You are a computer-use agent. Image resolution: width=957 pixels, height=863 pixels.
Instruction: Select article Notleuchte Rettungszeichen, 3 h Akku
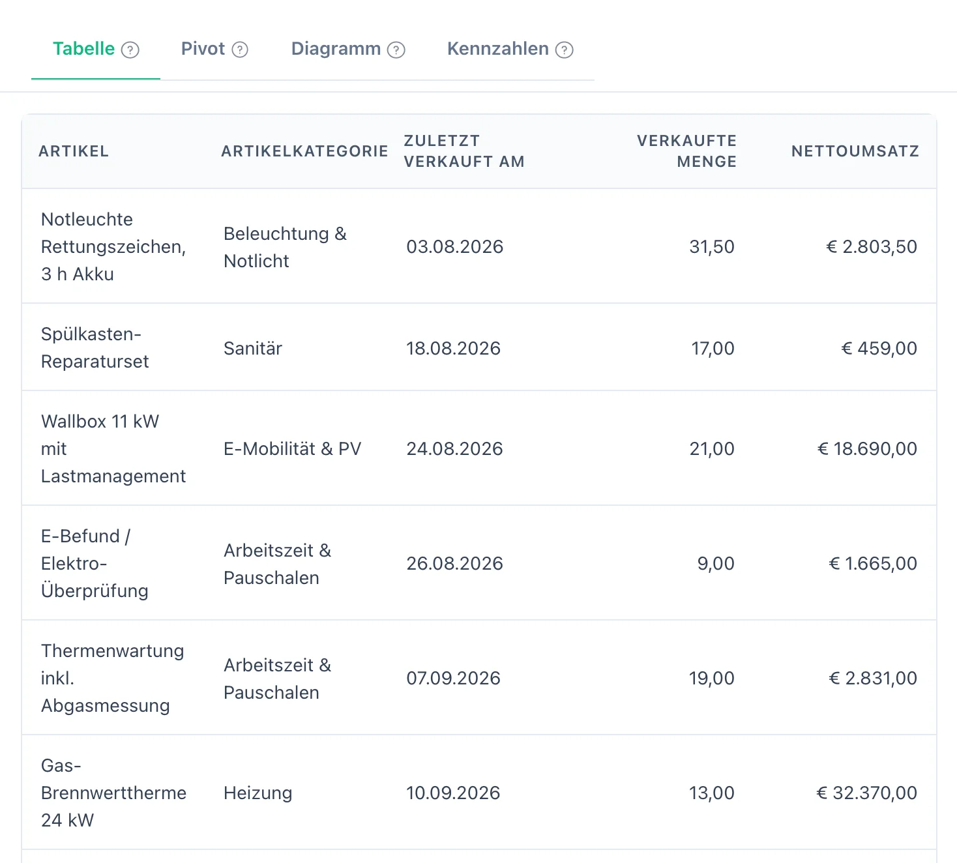point(113,246)
